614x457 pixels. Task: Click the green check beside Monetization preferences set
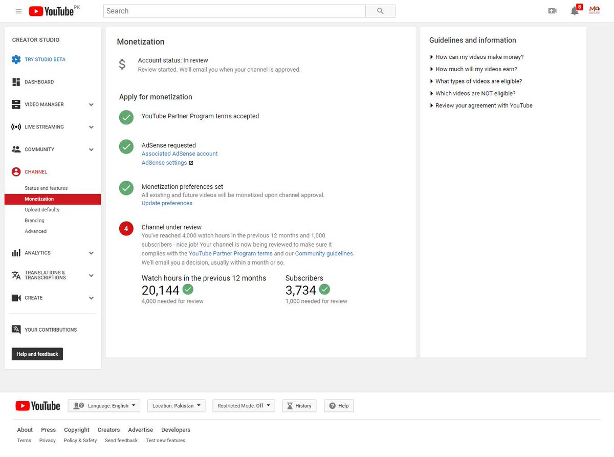(126, 188)
